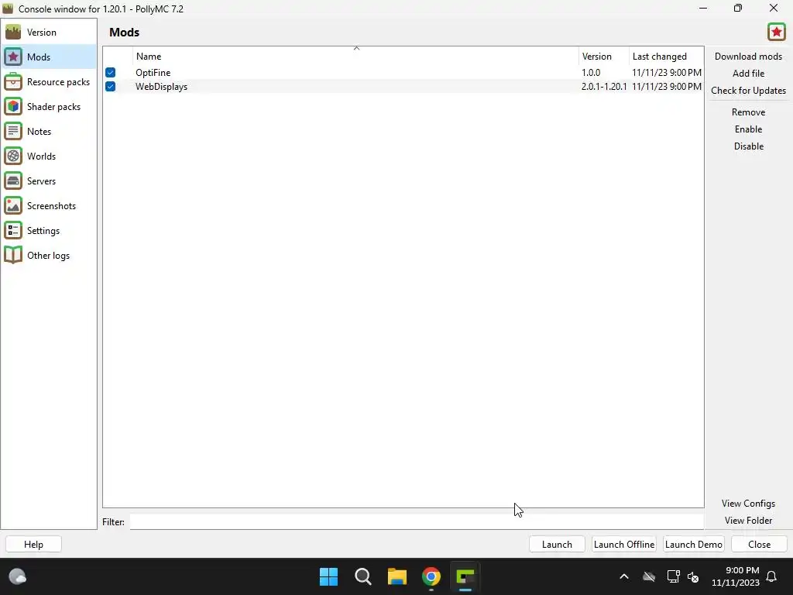
Task: Select the Mods star icon in sidebar
Action: (x=13, y=57)
